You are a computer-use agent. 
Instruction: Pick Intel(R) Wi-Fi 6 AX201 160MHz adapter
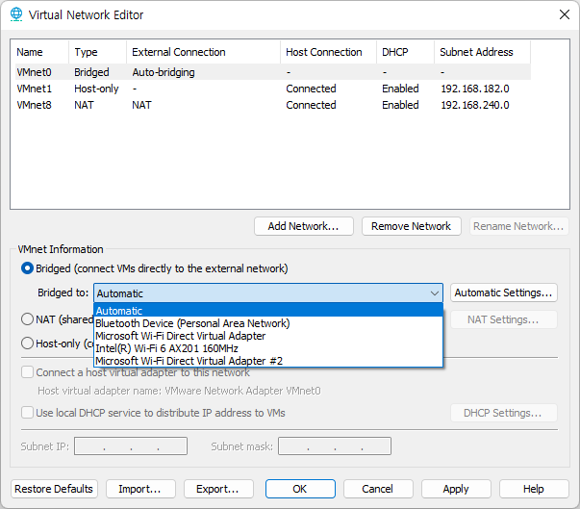[268, 348]
